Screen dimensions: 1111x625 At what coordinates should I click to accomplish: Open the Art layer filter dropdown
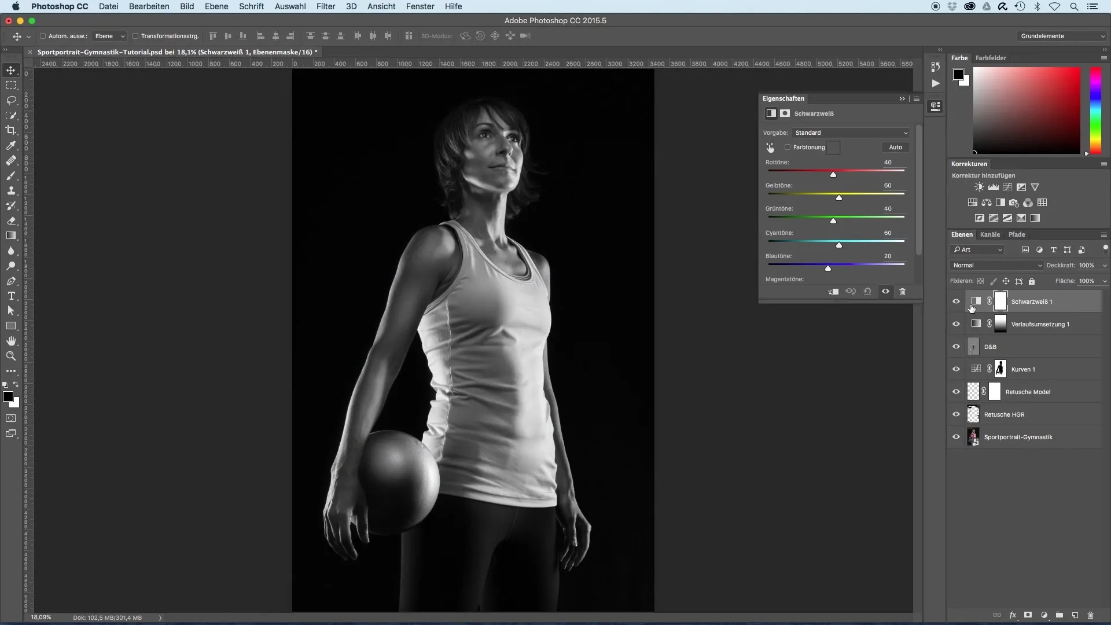[x=978, y=249]
